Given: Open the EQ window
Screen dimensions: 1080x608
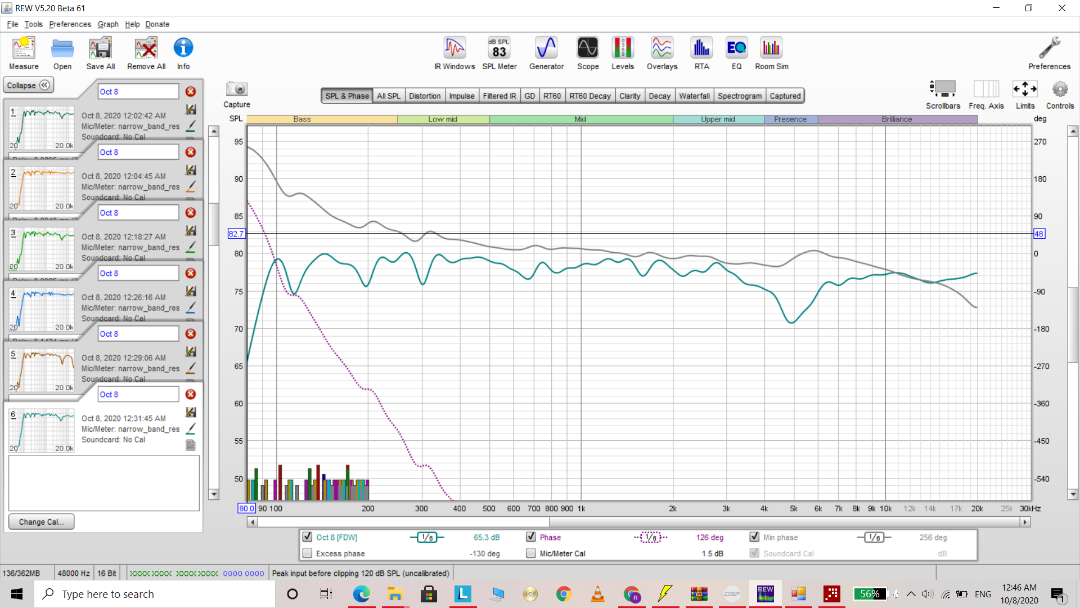Looking at the screenshot, I should [x=736, y=53].
